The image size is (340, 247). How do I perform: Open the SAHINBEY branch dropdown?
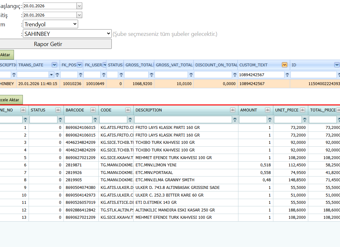[x=67, y=34]
